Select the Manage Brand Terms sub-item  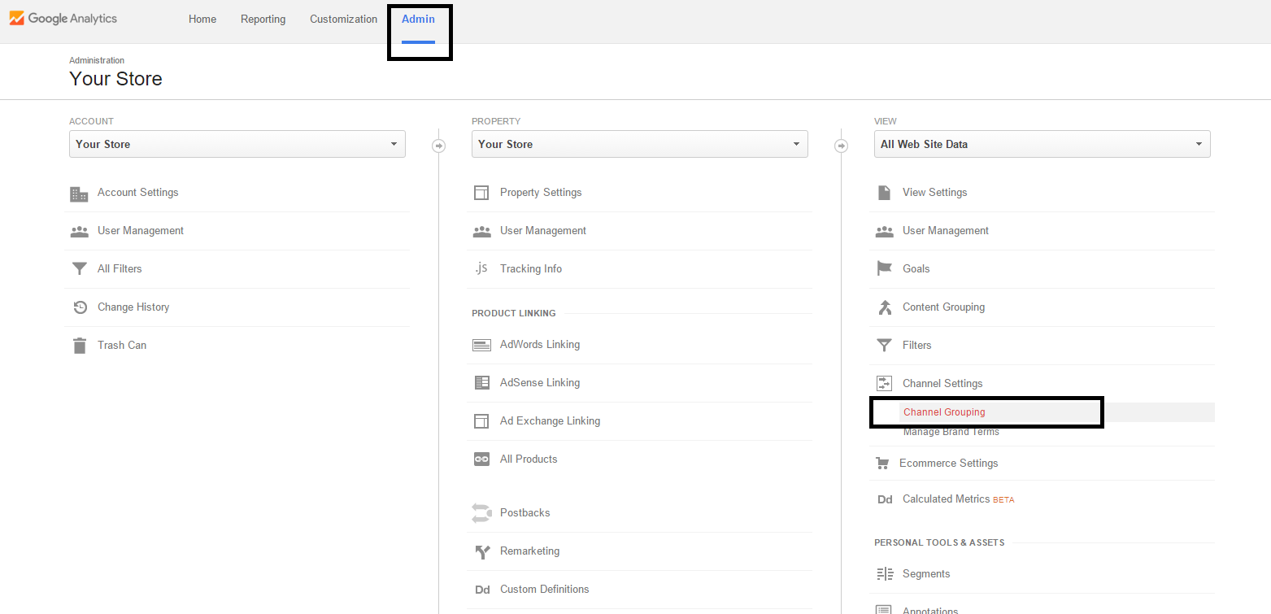pos(951,432)
